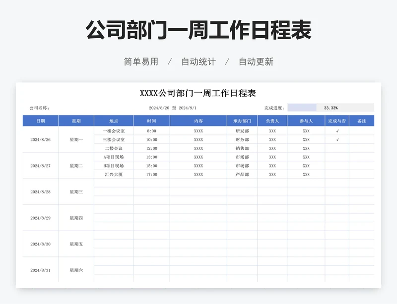Click the XXXX content cell in the 17:00 row
Screen dimensions: 397x304
198,175
